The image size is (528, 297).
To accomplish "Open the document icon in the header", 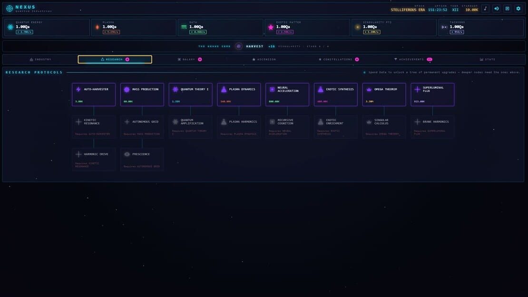I will [x=508, y=9].
